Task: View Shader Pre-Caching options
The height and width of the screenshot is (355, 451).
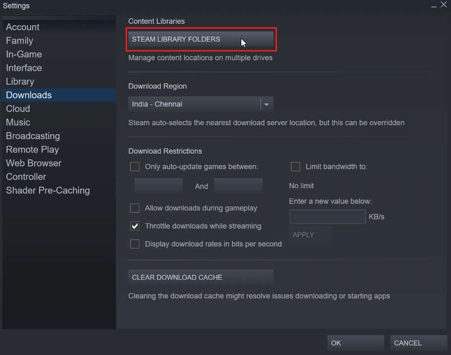Action: pyautogui.click(x=47, y=190)
